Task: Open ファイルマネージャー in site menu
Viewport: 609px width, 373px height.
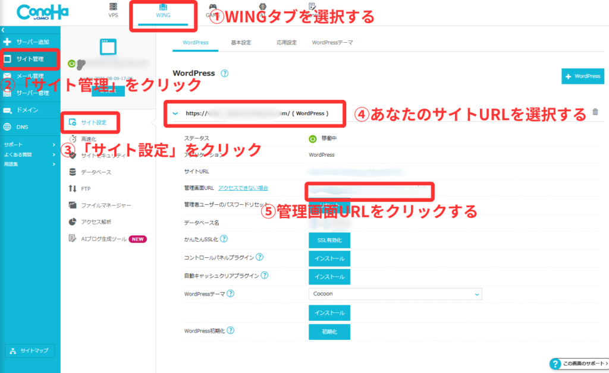Action: coord(106,206)
